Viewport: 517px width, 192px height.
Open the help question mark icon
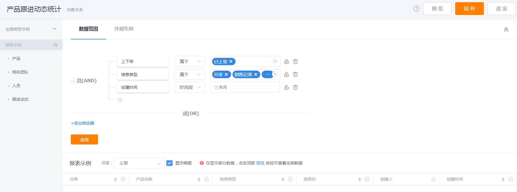[x=416, y=9]
